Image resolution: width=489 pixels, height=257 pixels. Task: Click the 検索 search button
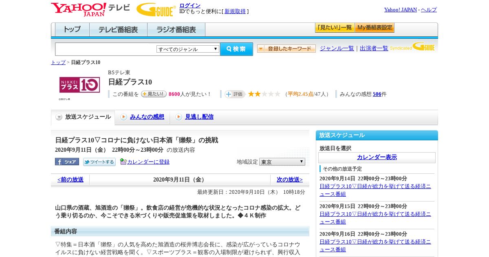point(236,49)
